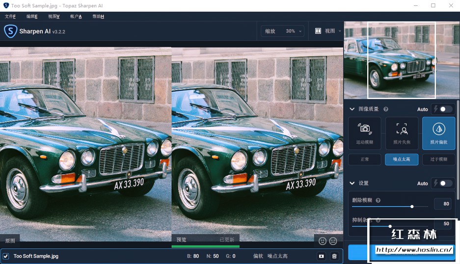Select the 噪点太高 button
This screenshot has width=460, height=264.
(402, 159)
